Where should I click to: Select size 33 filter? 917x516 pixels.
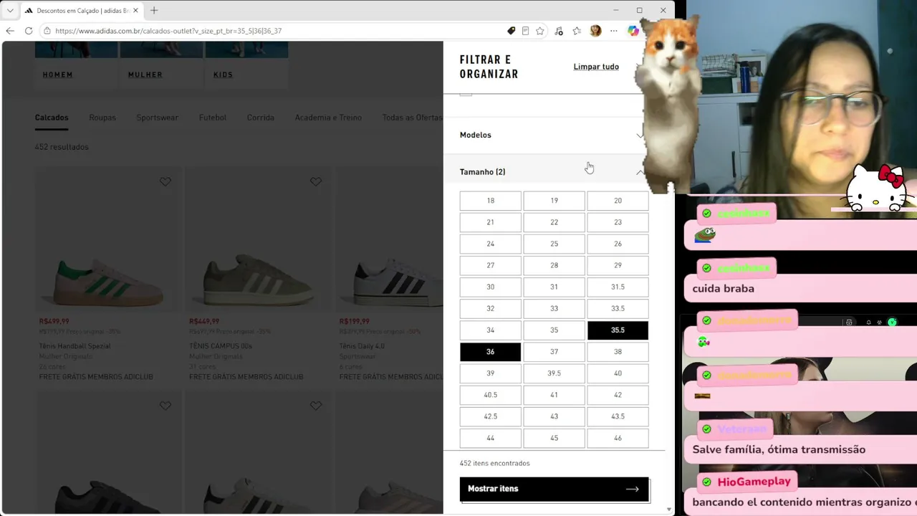point(554,309)
